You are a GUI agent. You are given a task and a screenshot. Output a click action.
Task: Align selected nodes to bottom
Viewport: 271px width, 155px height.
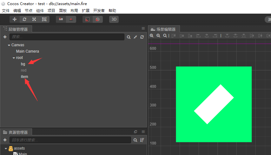[190, 36]
